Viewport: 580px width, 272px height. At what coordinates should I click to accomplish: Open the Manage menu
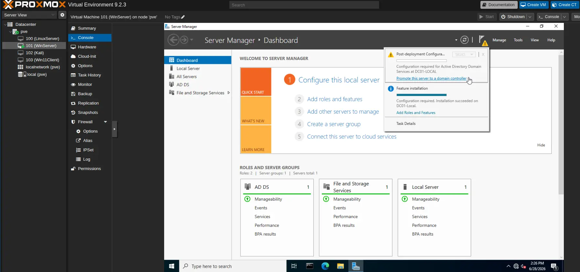point(499,40)
